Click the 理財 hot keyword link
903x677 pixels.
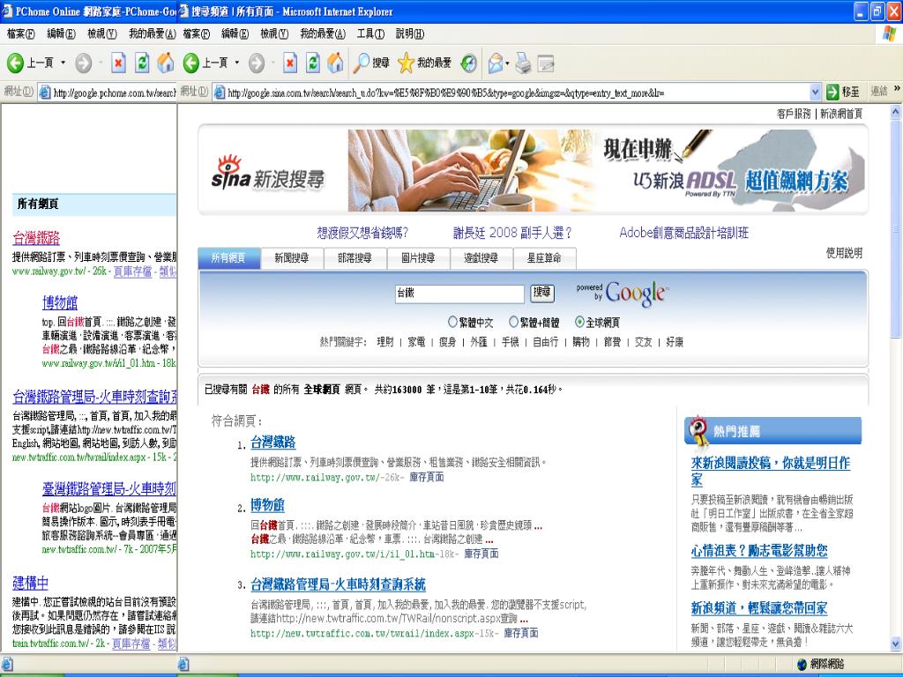click(385, 342)
